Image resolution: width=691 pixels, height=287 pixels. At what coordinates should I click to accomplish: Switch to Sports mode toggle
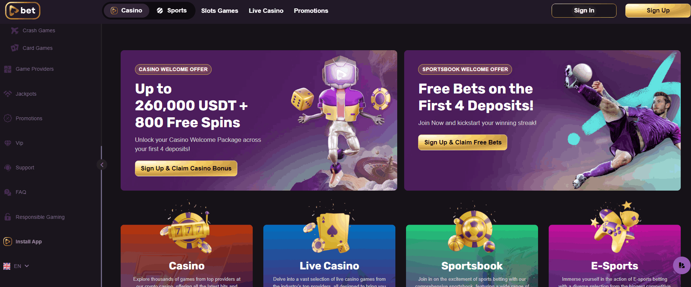(172, 11)
